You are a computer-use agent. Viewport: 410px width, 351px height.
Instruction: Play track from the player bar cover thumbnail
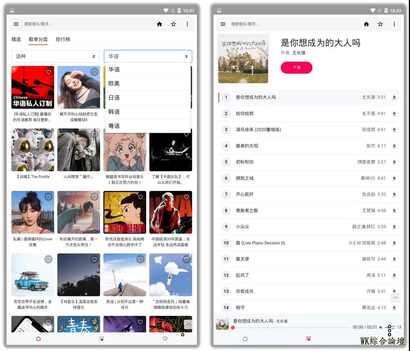click(x=222, y=324)
